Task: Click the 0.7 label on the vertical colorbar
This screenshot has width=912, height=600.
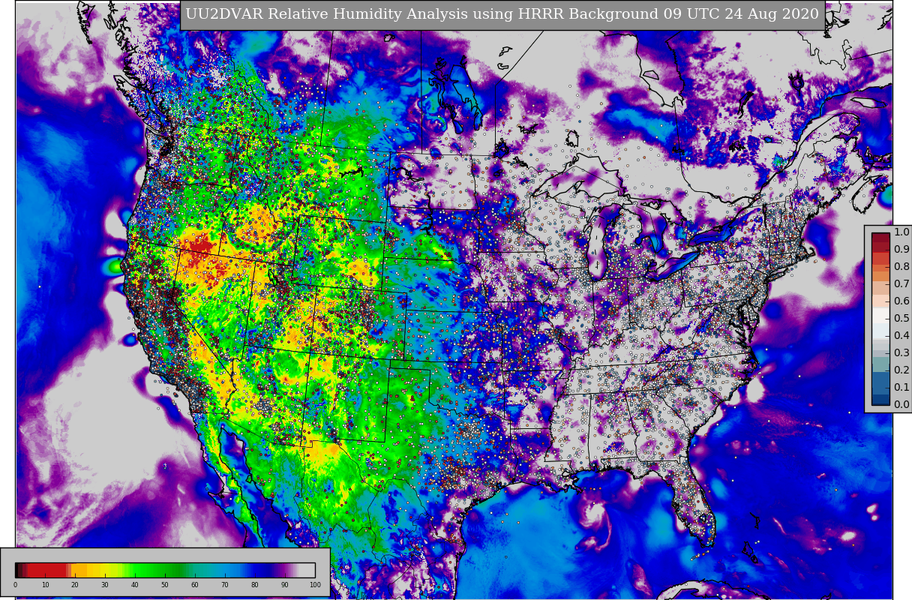Action: (901, 283)
